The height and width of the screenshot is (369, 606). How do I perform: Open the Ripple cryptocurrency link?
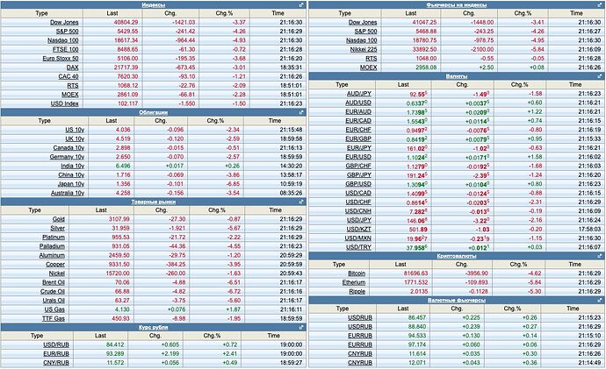tap(357, 292)
